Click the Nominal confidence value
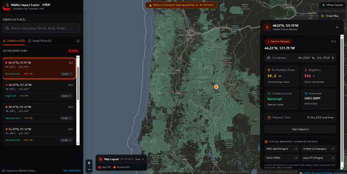Viewport: 347px width, 174px height. [275, 99]
